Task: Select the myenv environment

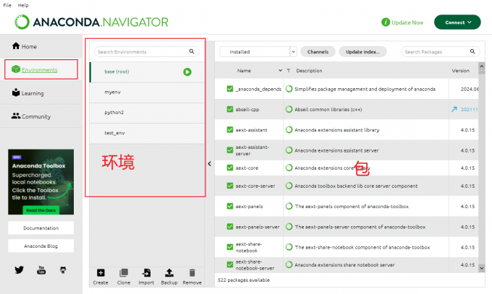Action: [x=147, y=92]
